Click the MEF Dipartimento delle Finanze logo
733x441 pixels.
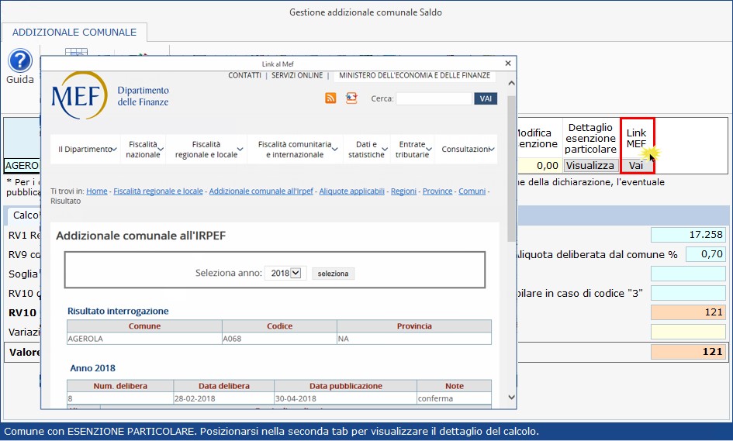click(x=110, y=96)
